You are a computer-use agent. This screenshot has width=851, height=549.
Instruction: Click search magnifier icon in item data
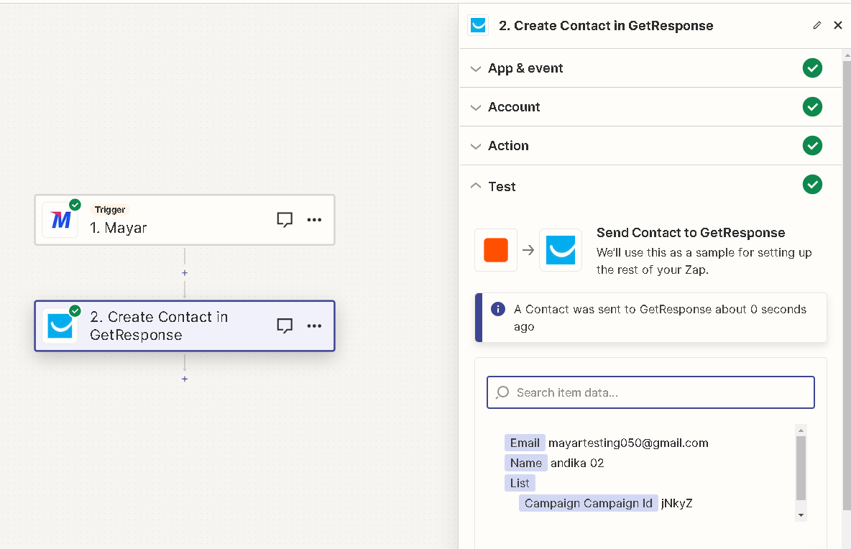tap(502, 392)
